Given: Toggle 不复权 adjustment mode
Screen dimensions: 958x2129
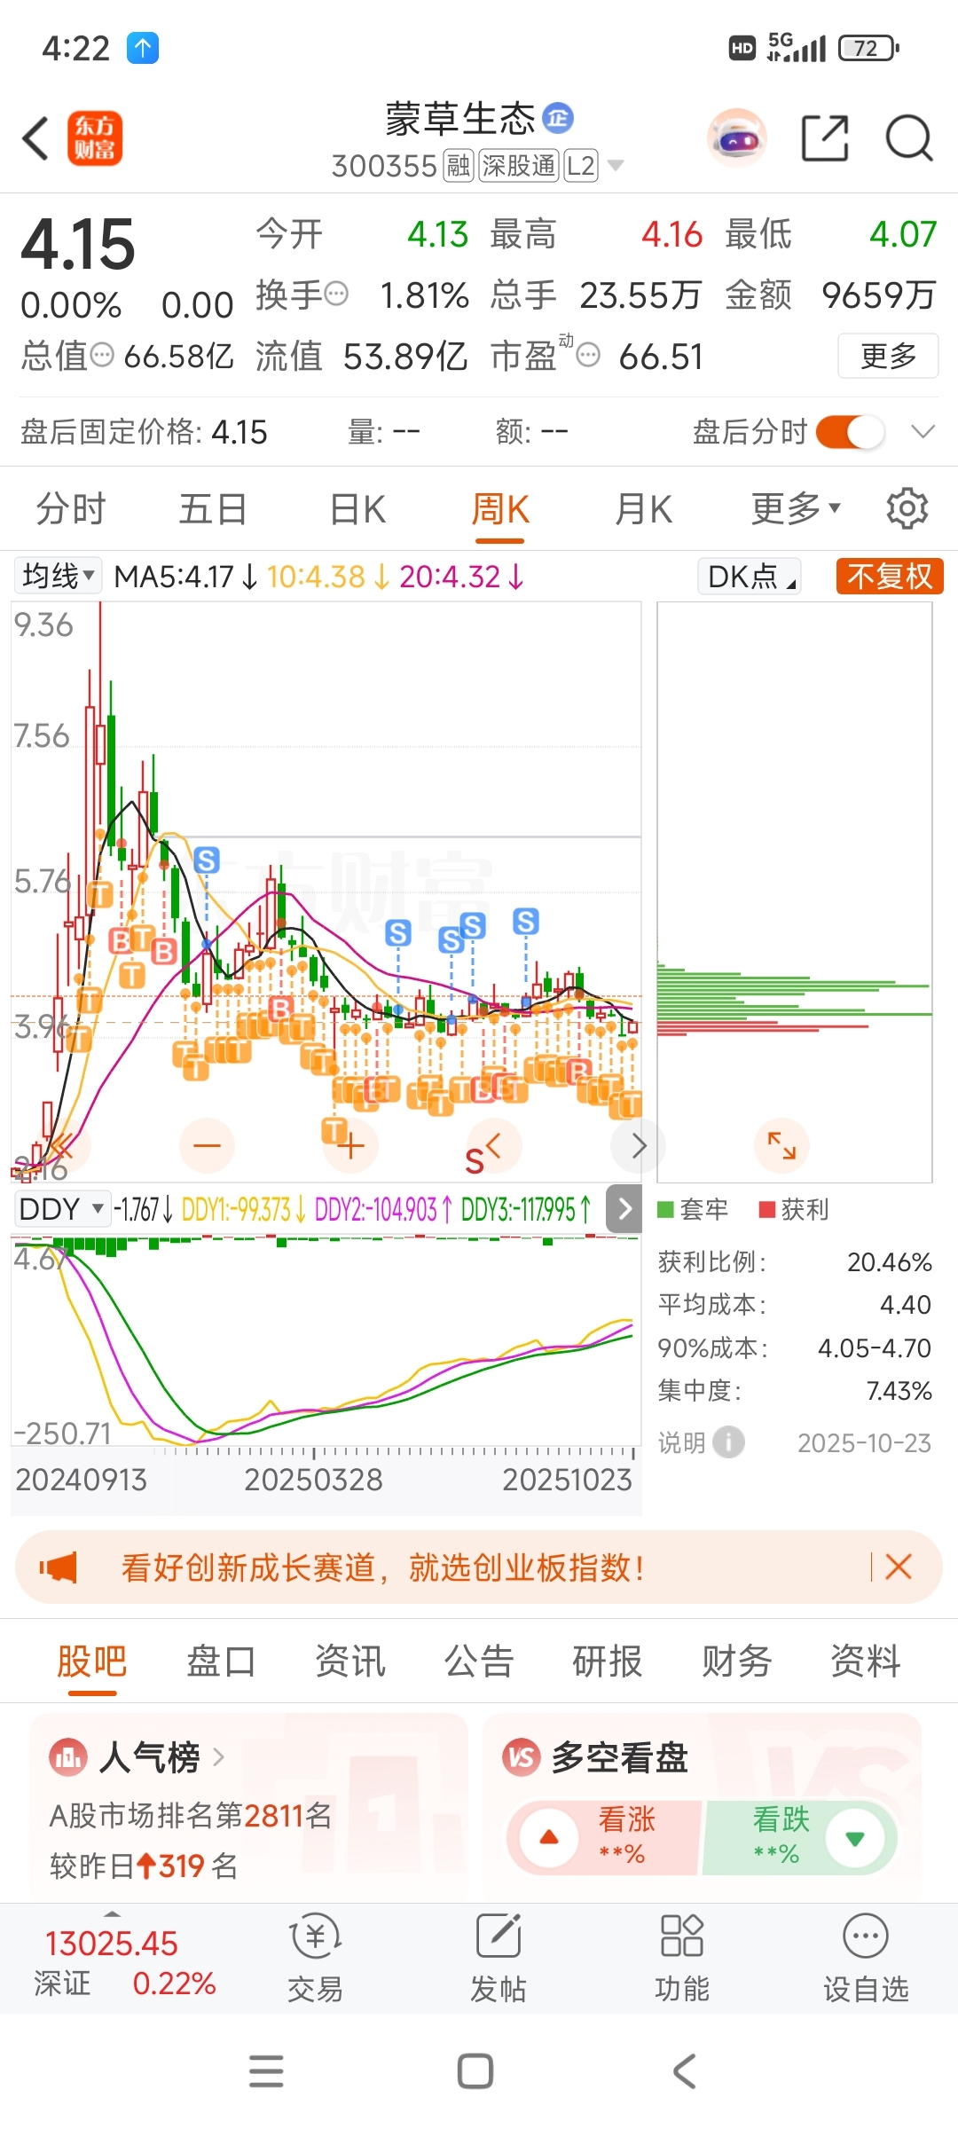Looking at the screenshot, I should [890, 576].
